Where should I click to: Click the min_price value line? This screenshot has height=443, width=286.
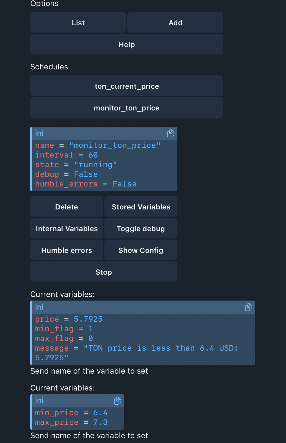tap(71, 413)
